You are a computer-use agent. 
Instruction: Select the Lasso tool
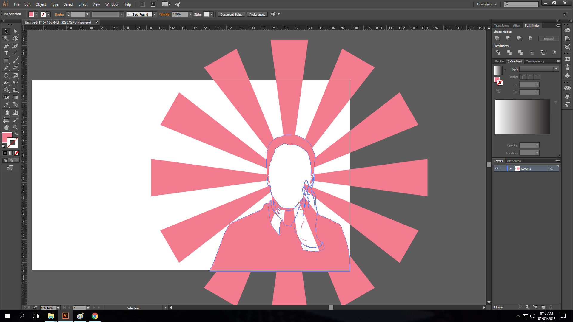(15, 39)
